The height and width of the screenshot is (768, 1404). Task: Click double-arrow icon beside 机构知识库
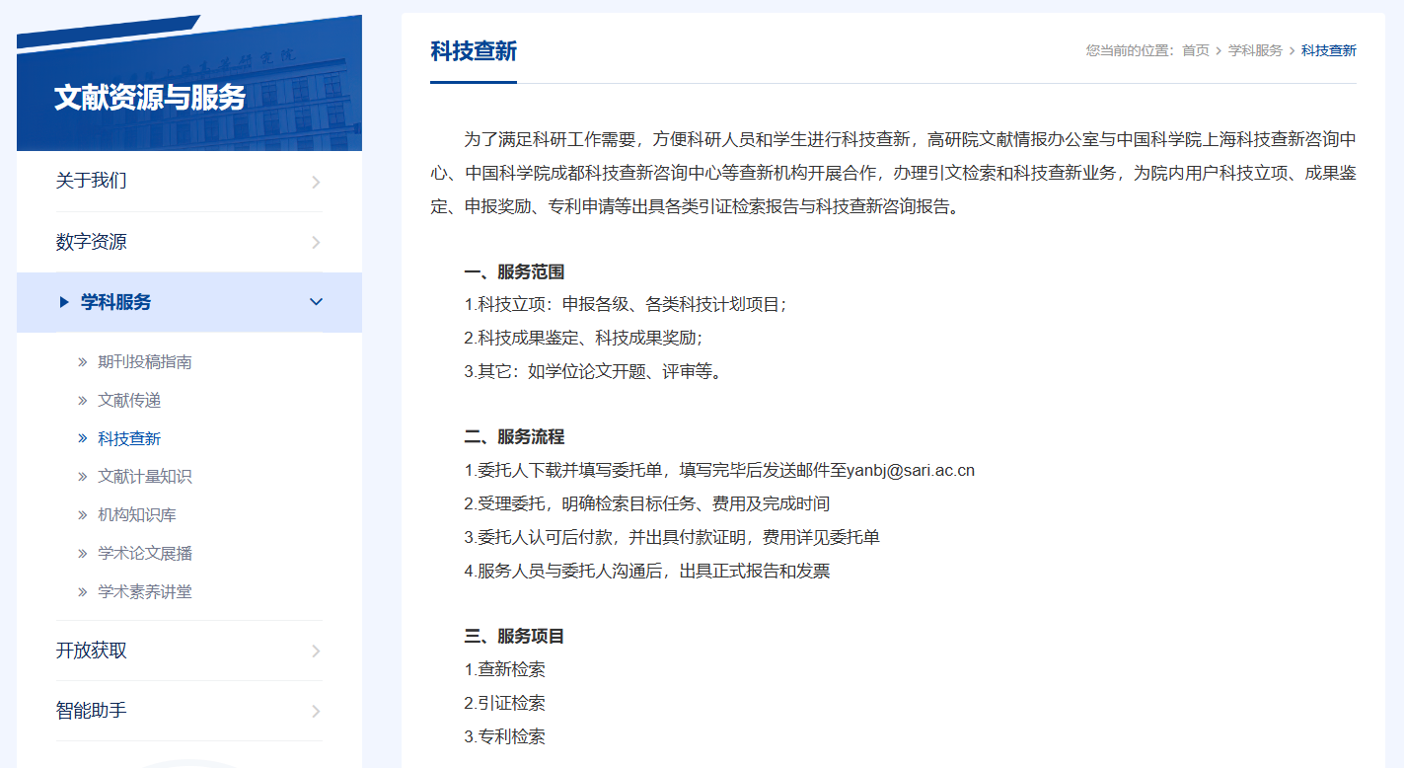(83, 515)
